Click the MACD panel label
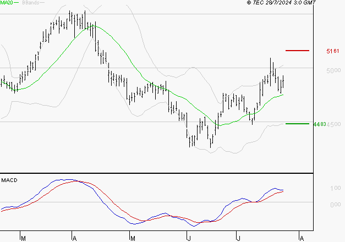 9,180
